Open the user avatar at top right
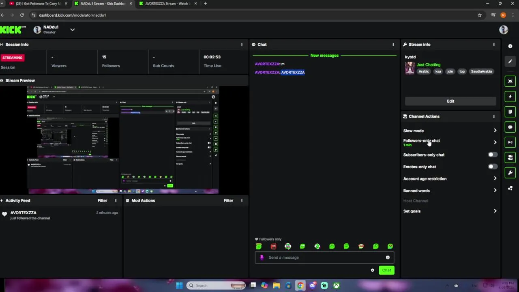 click(504, 30)
